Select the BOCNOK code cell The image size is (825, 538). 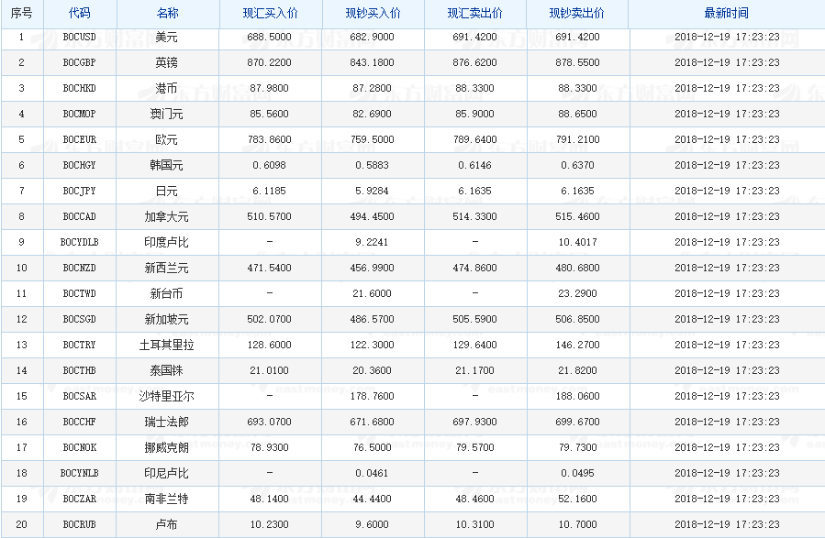80,449
